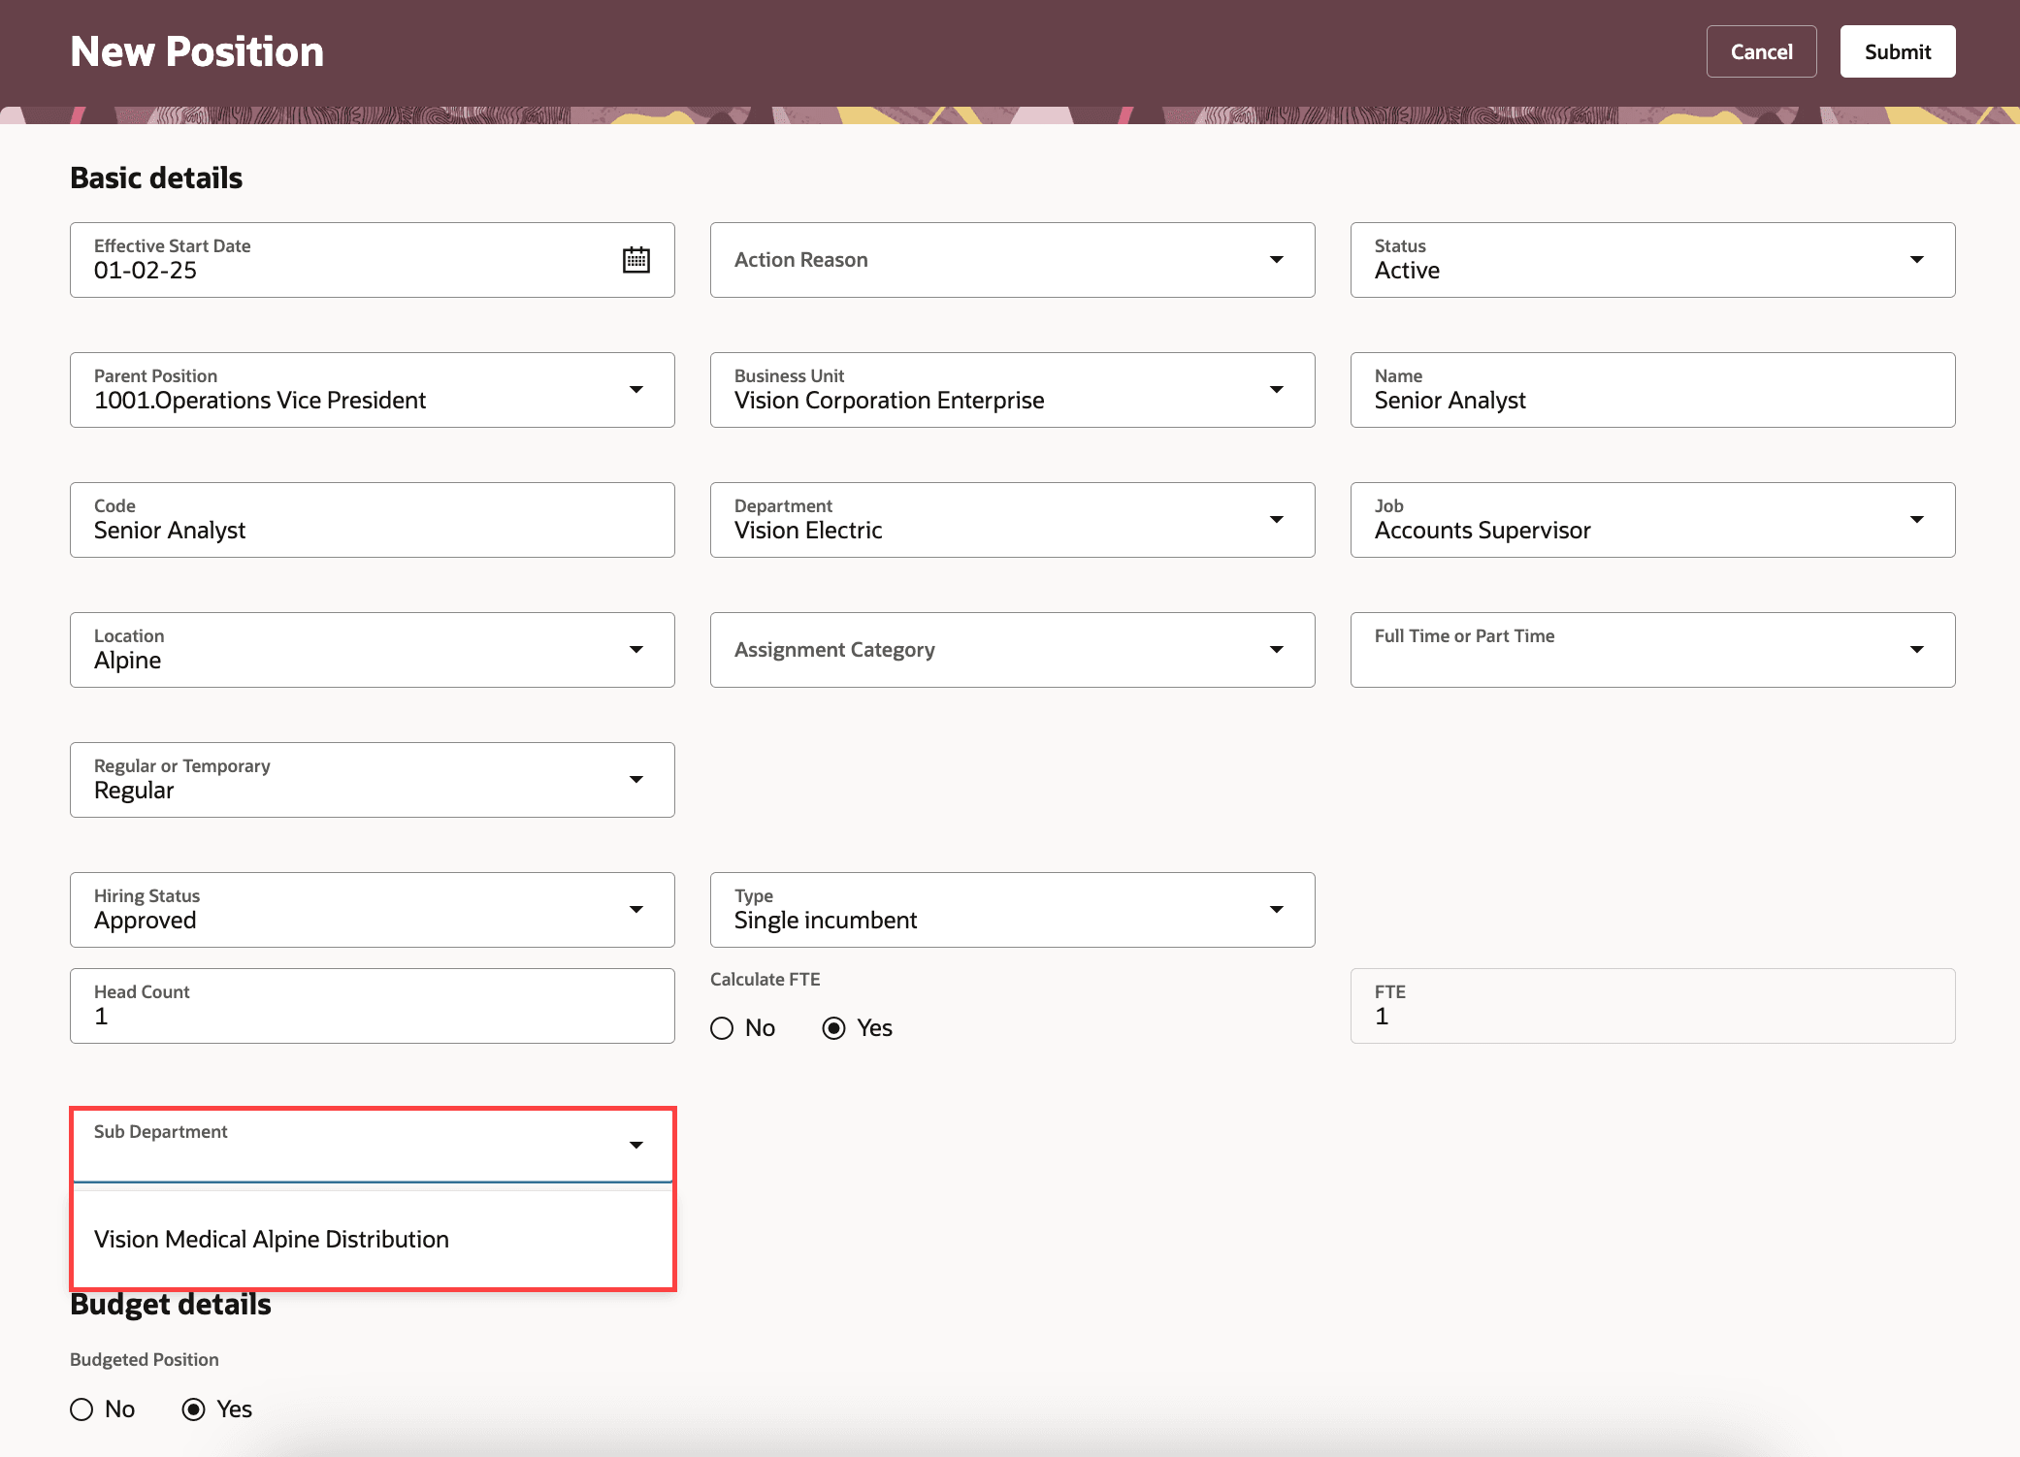This screenshot has width=2020, height=1457.
Task: Click the Submit button
Action: point(1897,51)
